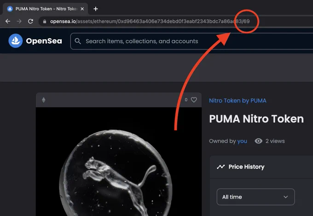Viewport: 313px width, 216px height.
Task: Open a new tab with the plus icon
Action: coord(96,9)
